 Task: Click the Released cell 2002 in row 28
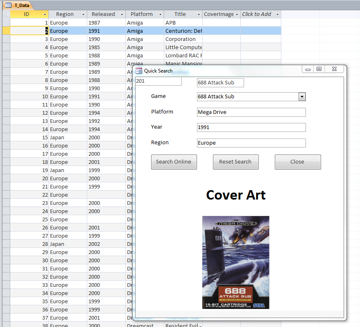click(106, 244)
